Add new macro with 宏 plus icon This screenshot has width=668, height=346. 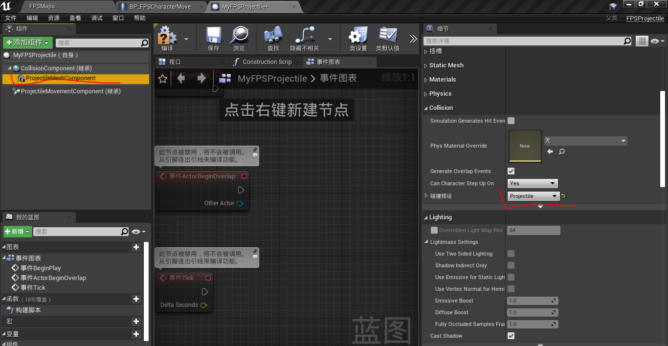(x=136, y=322)
